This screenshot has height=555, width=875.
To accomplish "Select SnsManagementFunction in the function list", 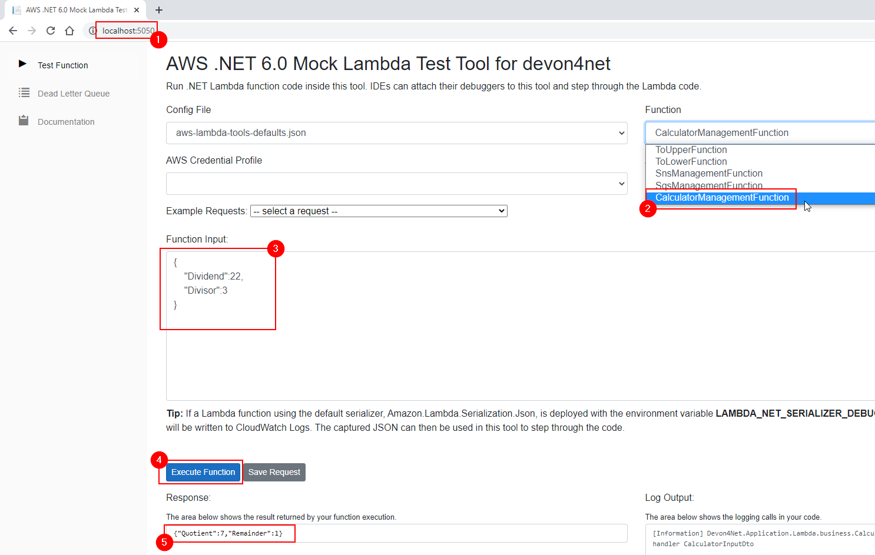I will [x=708, y=173].
